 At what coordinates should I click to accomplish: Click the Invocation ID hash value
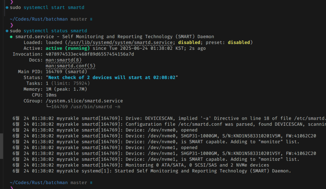click(90, 54)
